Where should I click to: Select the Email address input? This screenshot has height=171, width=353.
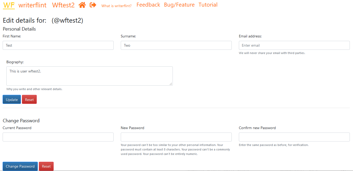pos(294,45)
